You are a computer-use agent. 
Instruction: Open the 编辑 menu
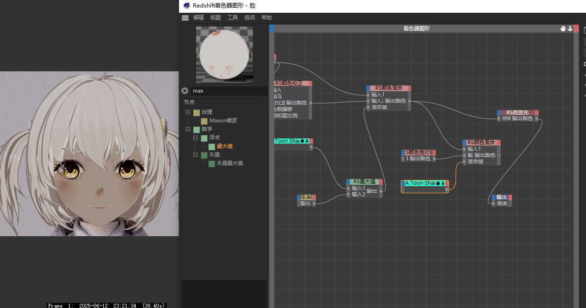coord(198,17)
